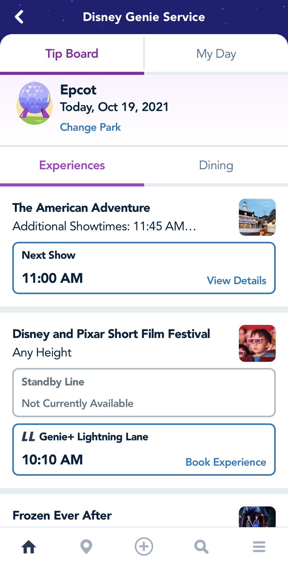Select the Standby Line box

tap(144, 393)
